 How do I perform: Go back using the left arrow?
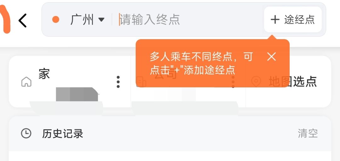23,20
